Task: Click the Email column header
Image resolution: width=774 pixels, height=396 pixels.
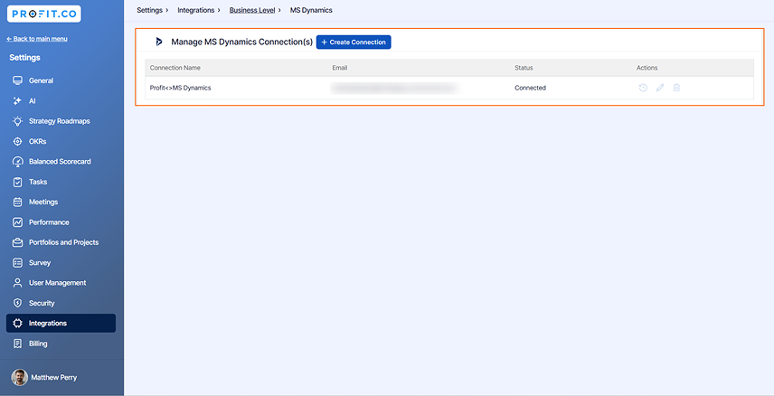Action: 340,68
